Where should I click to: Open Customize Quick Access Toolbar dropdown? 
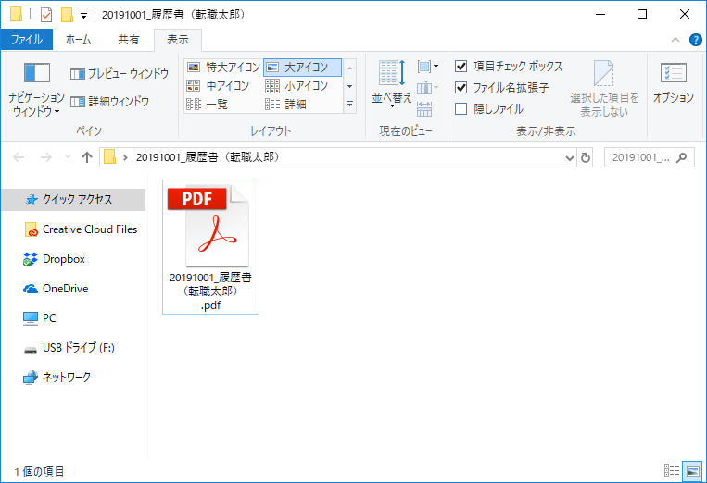[x=83, y=16]
